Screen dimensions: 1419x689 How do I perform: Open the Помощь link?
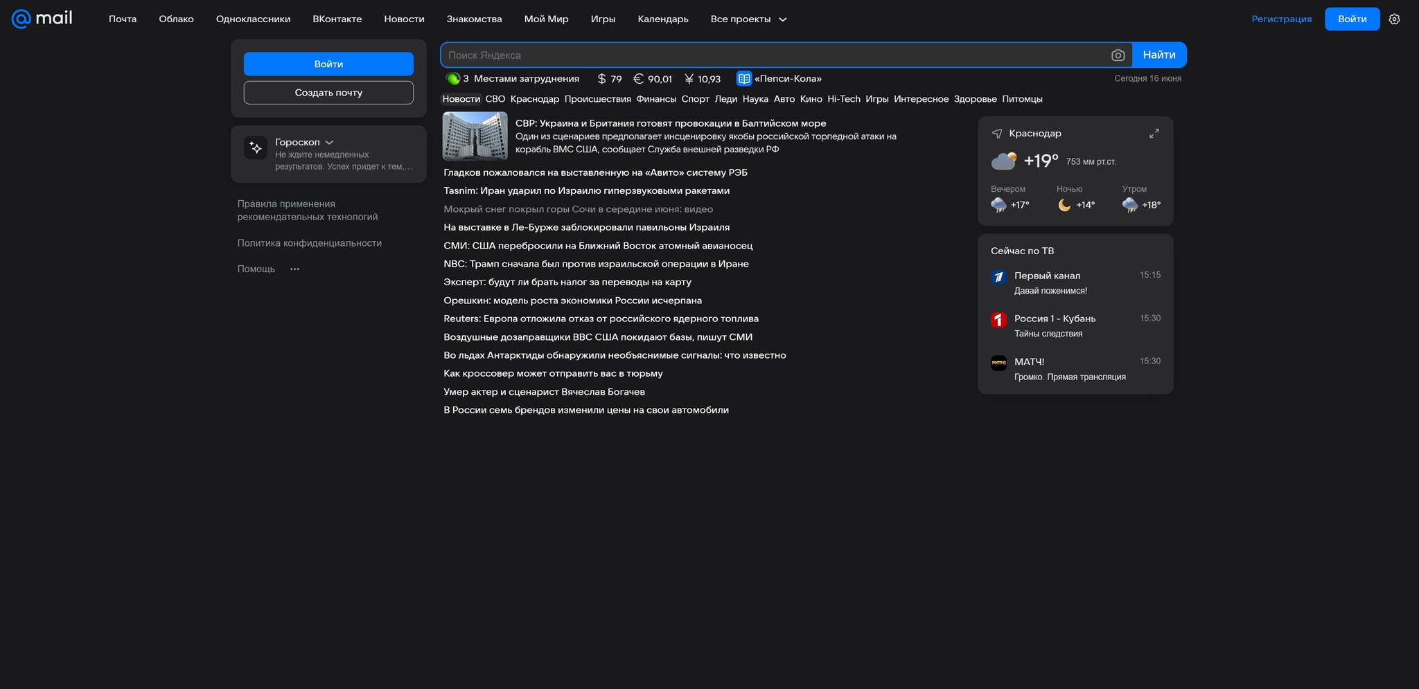tap(256, 269)
